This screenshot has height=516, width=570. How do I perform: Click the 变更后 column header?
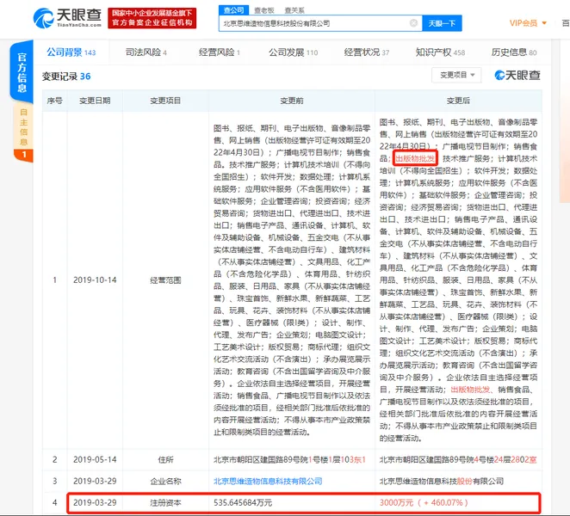pyautogui.click(x=458, y=101)
